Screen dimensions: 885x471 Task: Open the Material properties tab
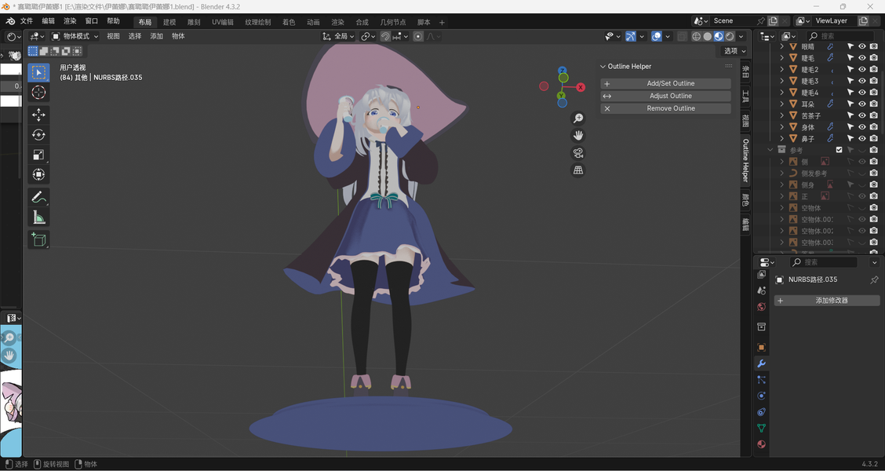coord(761,444)
